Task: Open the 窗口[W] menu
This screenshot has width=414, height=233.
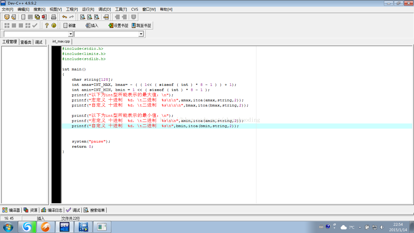Action: point(149,9)
